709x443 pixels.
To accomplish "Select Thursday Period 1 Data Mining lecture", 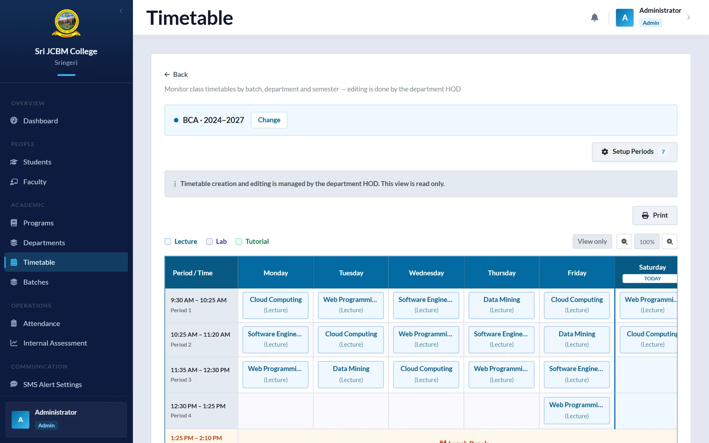I will click(502, 305).
